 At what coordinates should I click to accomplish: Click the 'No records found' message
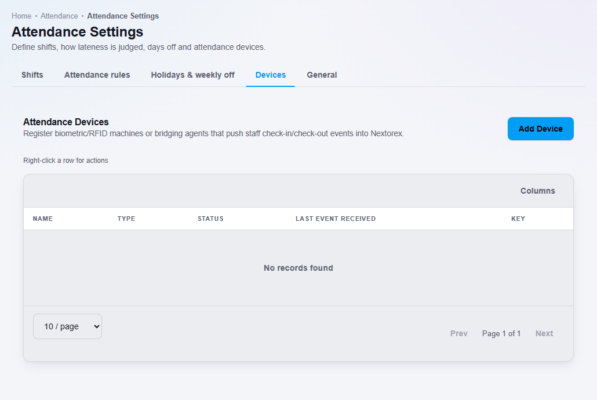click(x=298, y=268)
